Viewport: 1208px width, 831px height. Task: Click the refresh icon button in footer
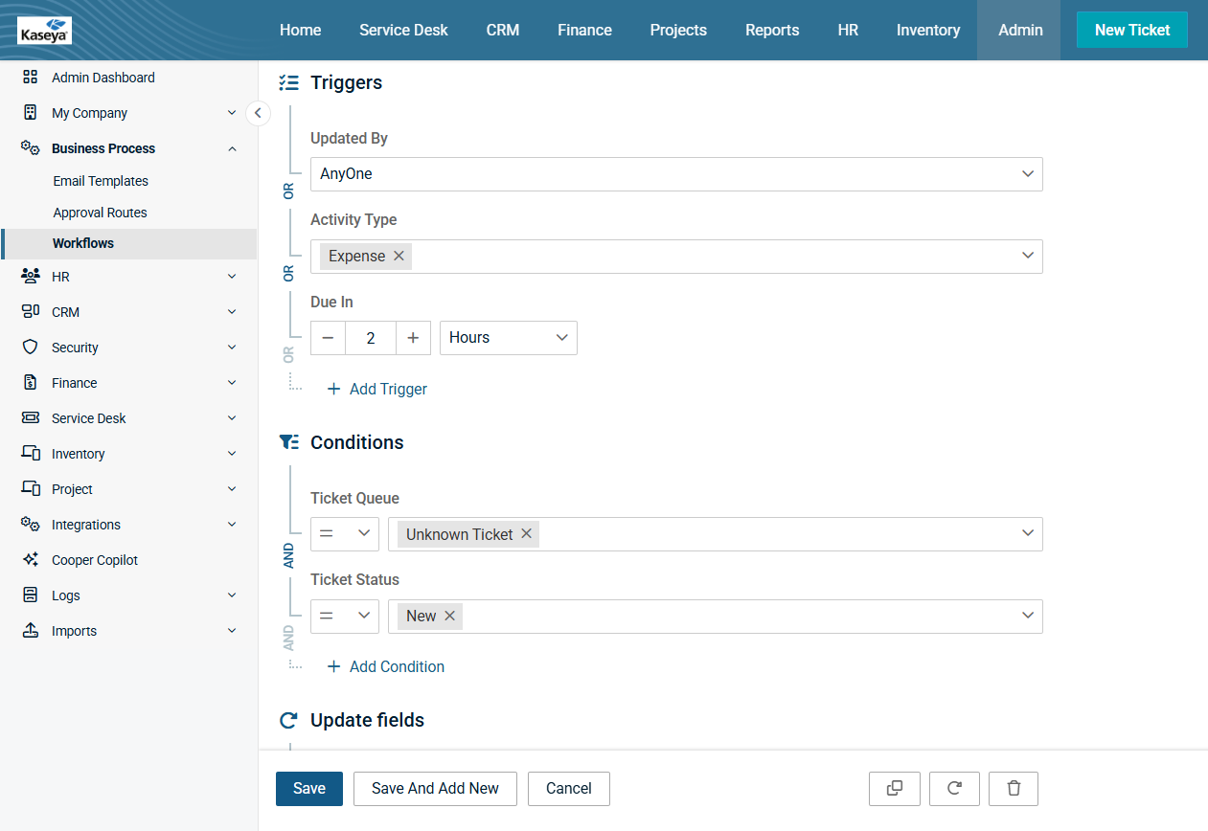tap(954, 789)
